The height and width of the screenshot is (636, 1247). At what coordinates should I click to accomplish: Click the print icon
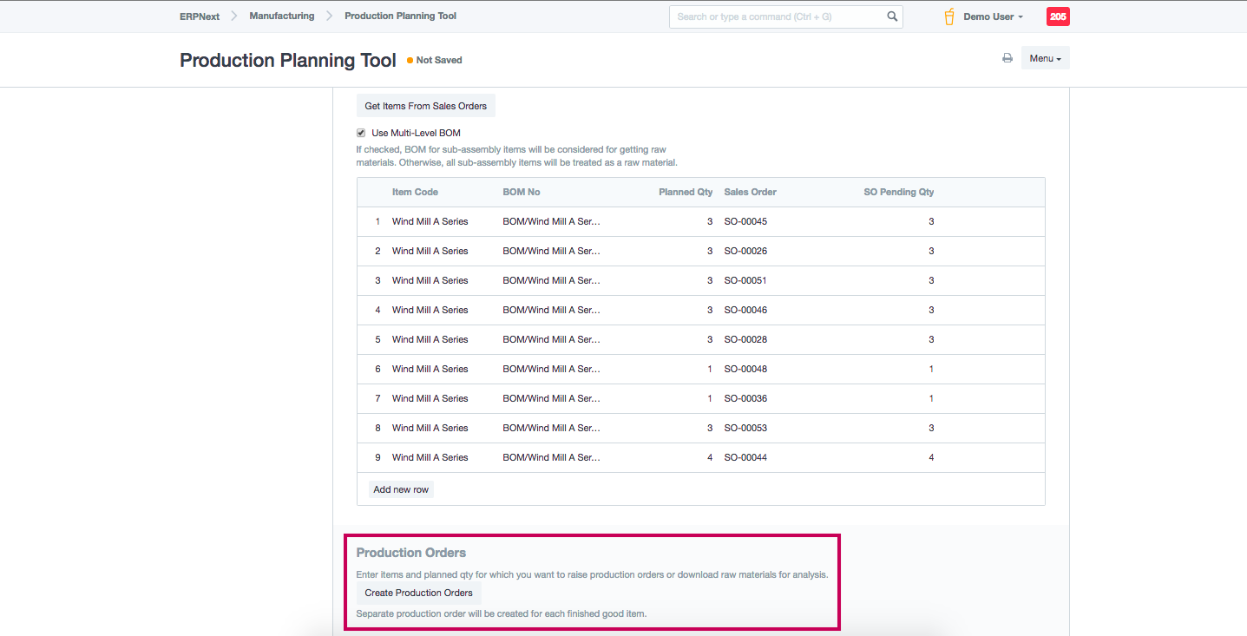[x=1007, y=58]
